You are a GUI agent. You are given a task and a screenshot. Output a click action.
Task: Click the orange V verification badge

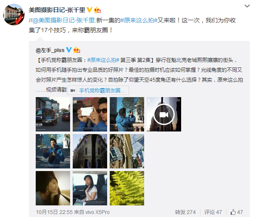[89, 10]
